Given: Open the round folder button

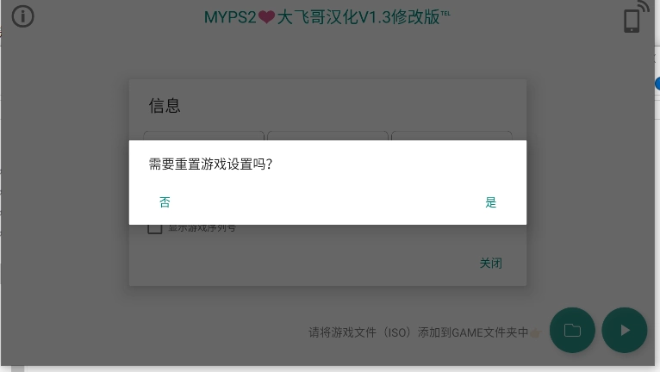Looking at the screenshot, I should click(x=572, y=331).
